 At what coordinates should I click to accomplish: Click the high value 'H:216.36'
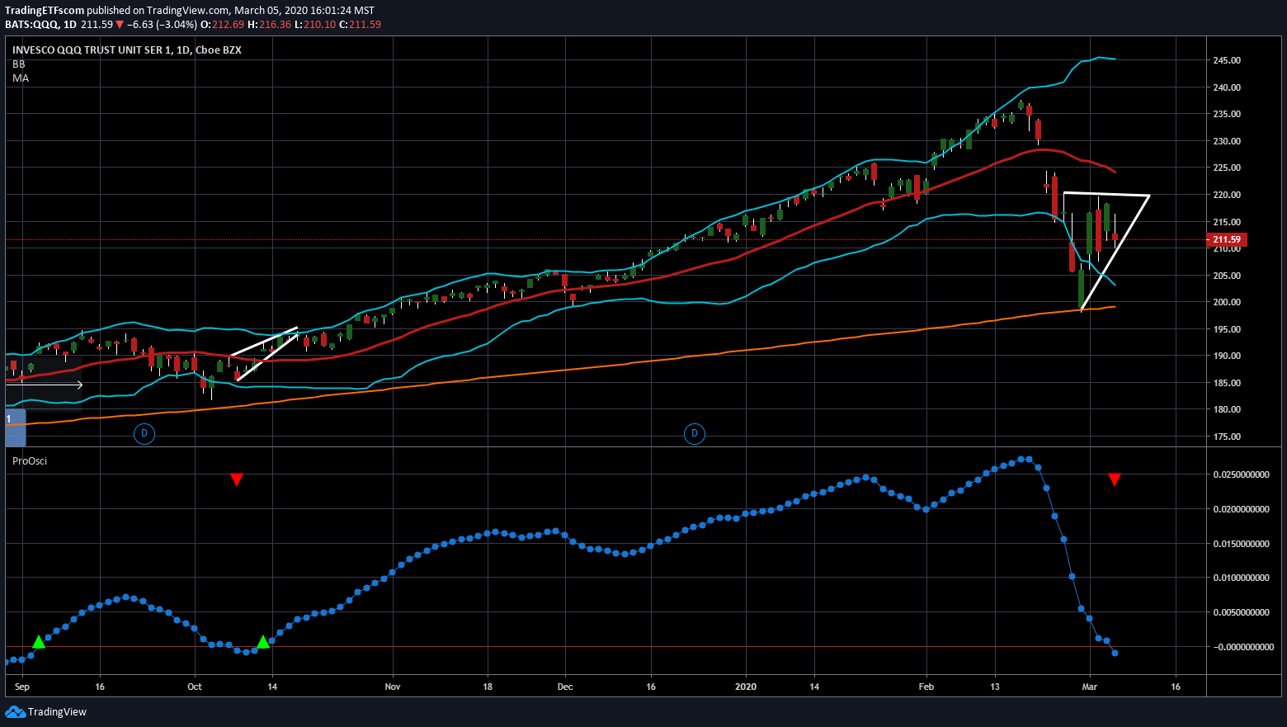click(269, 25)
